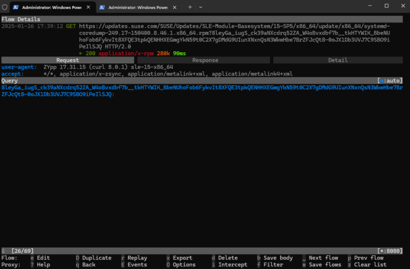Image resolution: width=410 pixels, height=269 pixels.
Task: Click the Replay flow shortcut
Action: 134,258
